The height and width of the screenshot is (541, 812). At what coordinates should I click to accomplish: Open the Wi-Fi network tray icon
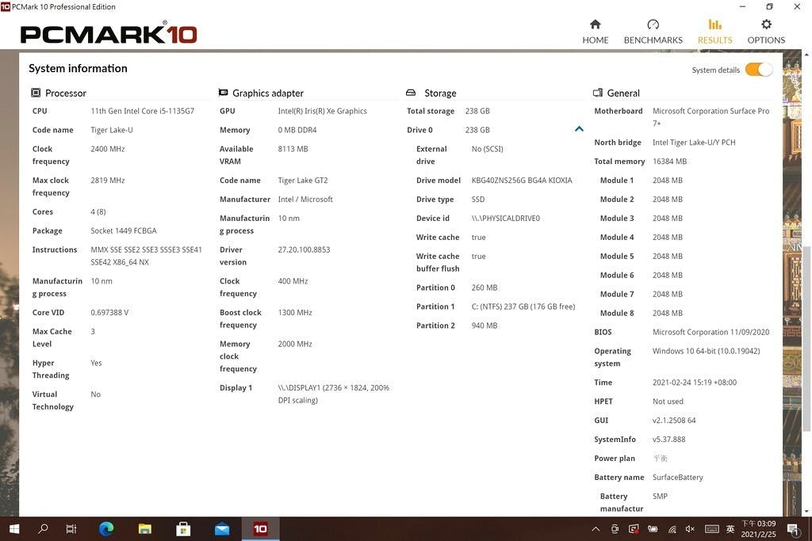[672, 528]
